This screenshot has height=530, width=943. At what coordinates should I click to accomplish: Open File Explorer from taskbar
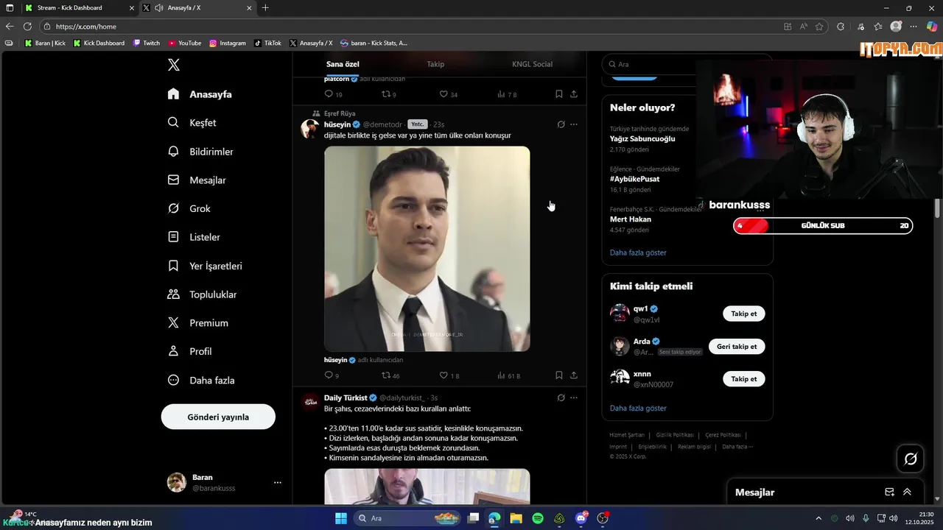pyautogui.click(x=516, y=518)
